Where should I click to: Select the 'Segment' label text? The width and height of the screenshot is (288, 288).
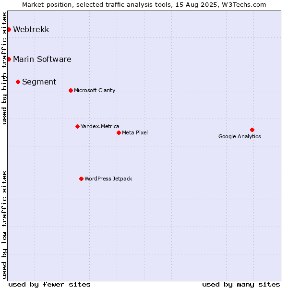click(x=39, y=82)
